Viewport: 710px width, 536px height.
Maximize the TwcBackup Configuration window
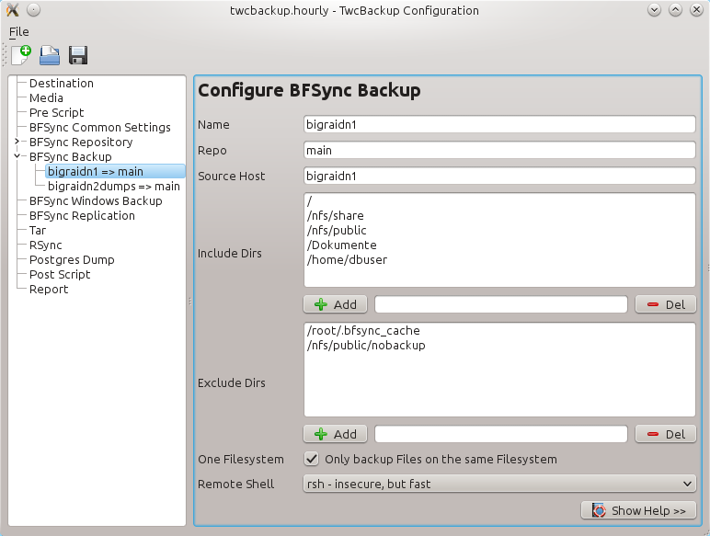point(675,10)
